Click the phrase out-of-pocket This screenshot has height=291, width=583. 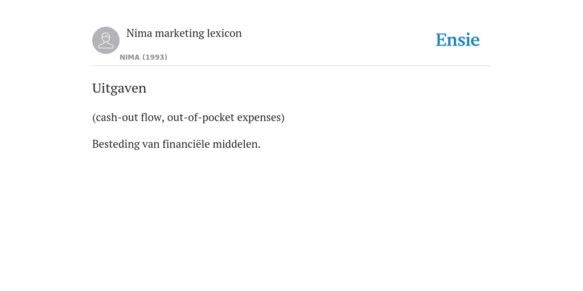[x=201, y=118]
